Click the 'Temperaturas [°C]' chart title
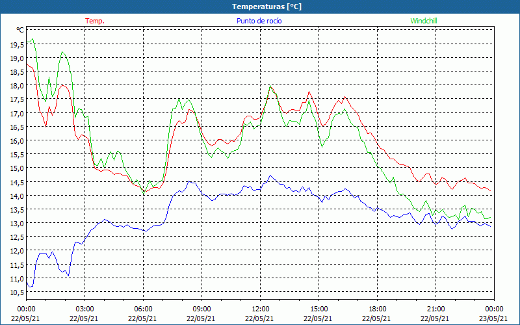 pos(266,6)
